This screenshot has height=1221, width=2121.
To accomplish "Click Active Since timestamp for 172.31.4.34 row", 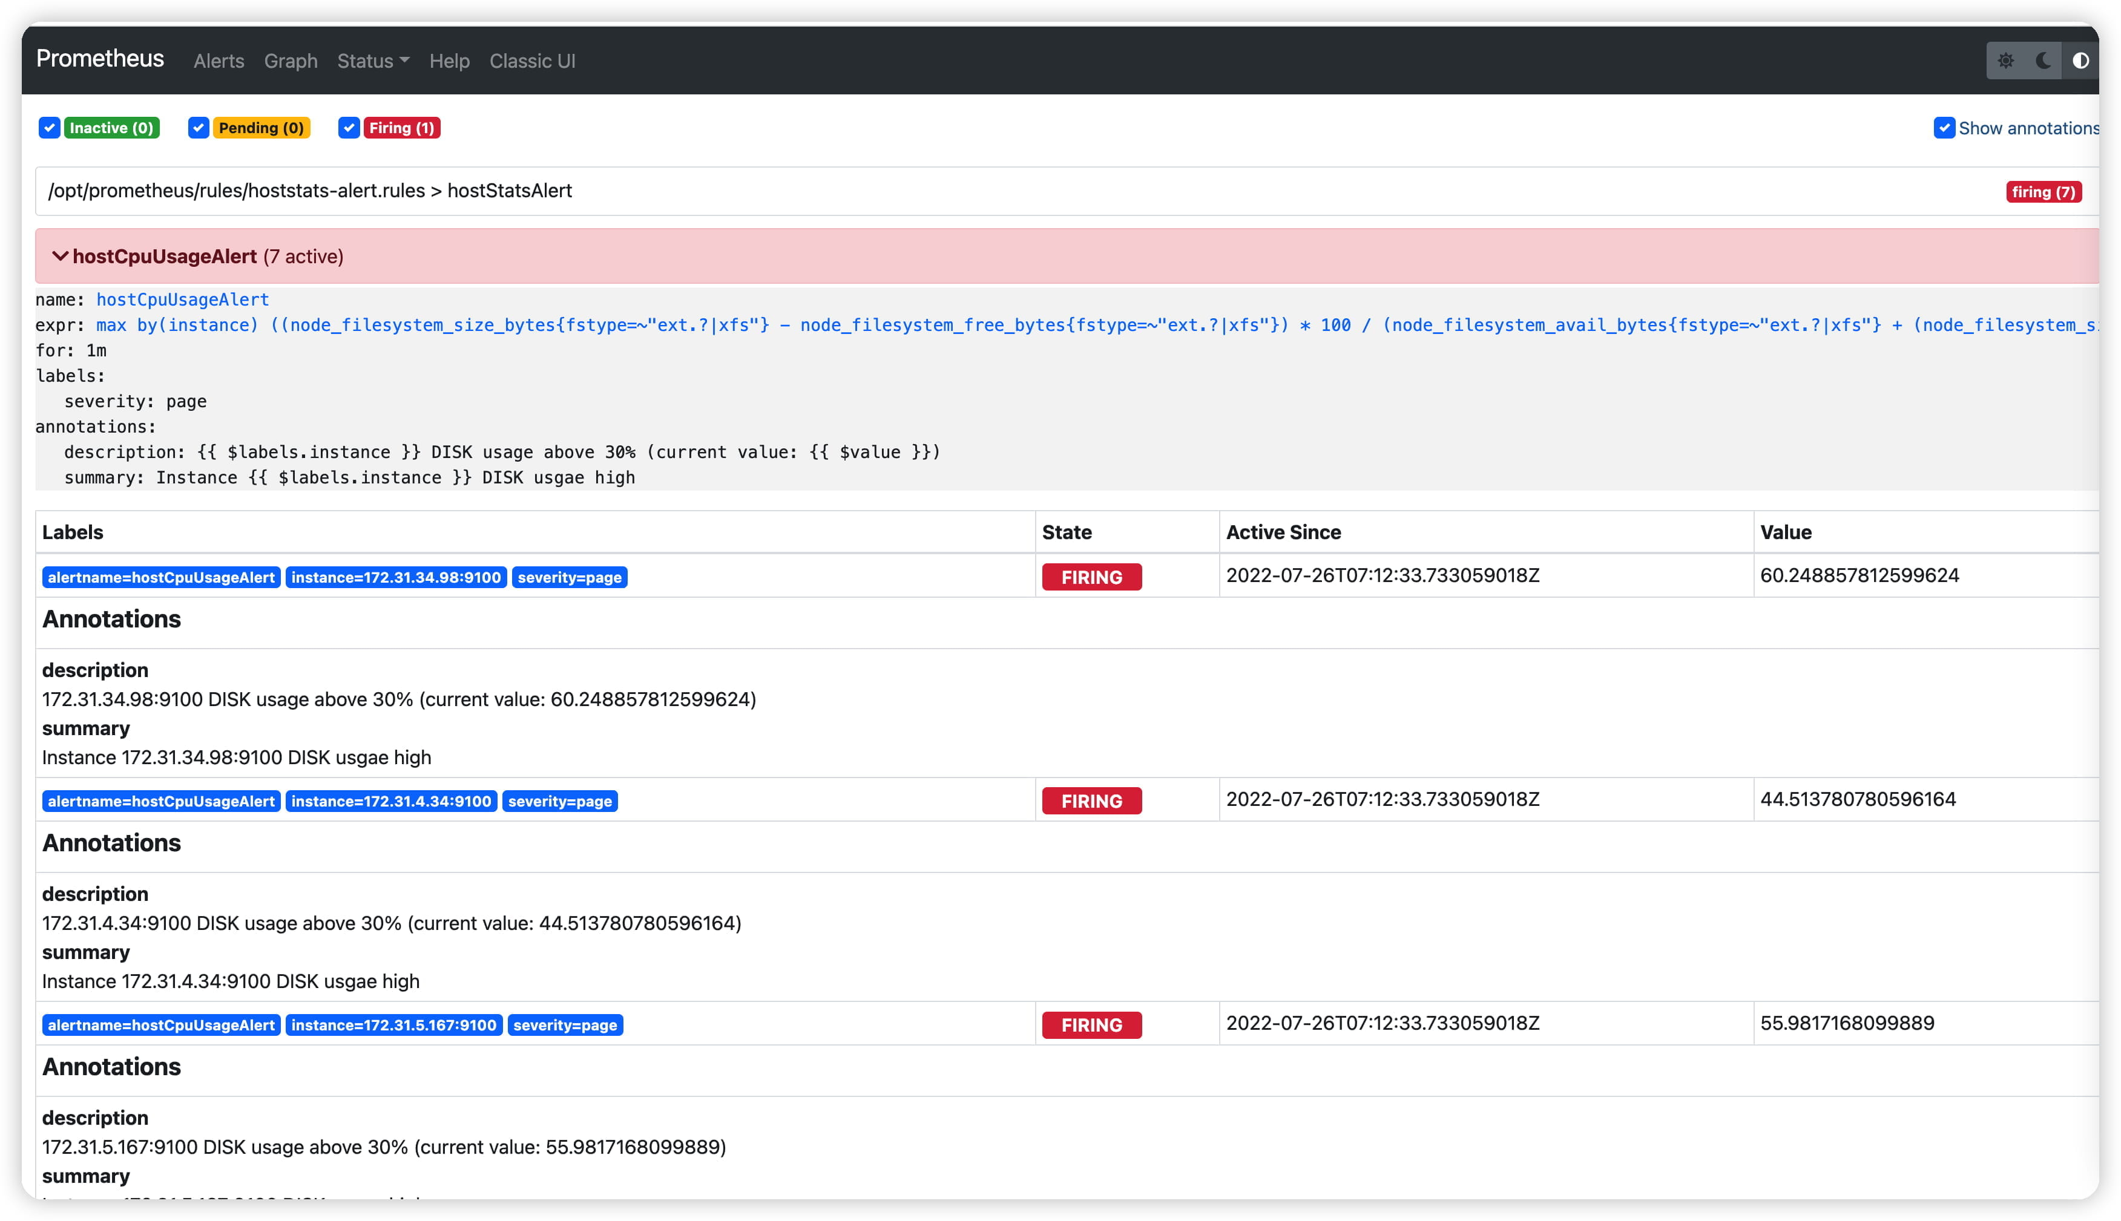I will (x=1383, y=799).
